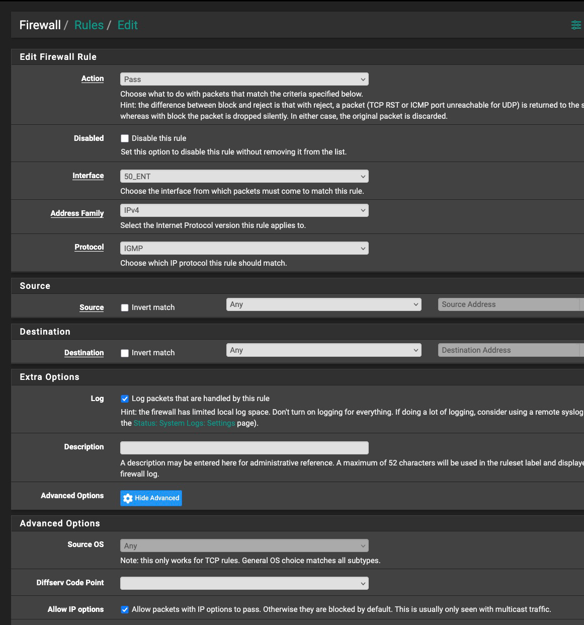Toggle the Source Invert match checkbox
584x625 pixels.
pos(125,307)
